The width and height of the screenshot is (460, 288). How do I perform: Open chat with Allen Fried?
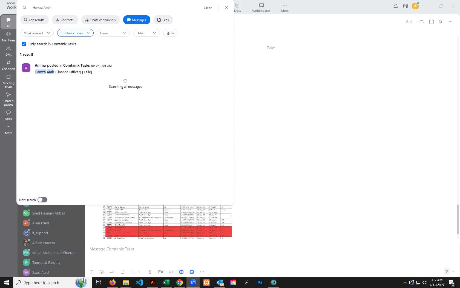51,223
